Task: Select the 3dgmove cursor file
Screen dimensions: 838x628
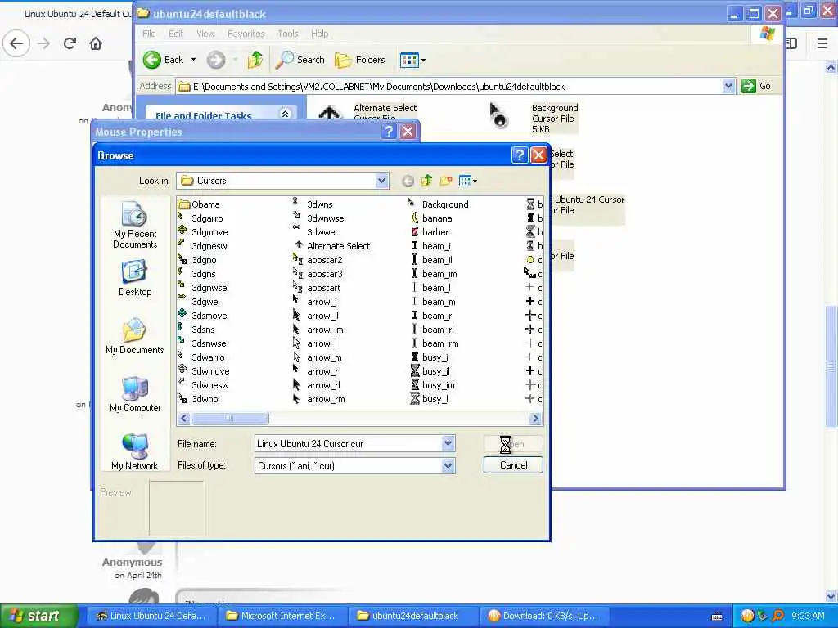Action: pos(203,231)
